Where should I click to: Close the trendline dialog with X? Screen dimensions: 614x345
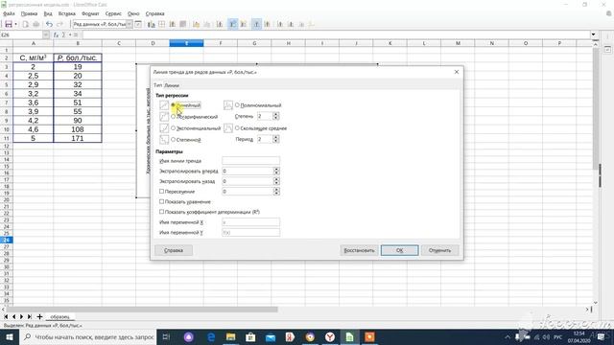click(457, 72)
